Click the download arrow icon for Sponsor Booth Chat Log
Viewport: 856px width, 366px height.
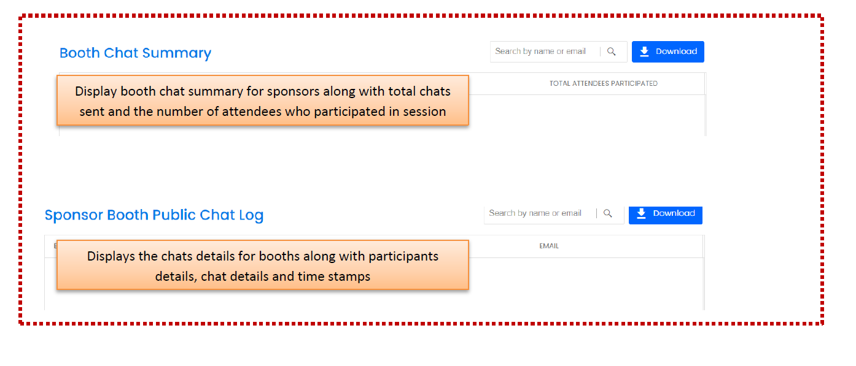tap(642, 213)
